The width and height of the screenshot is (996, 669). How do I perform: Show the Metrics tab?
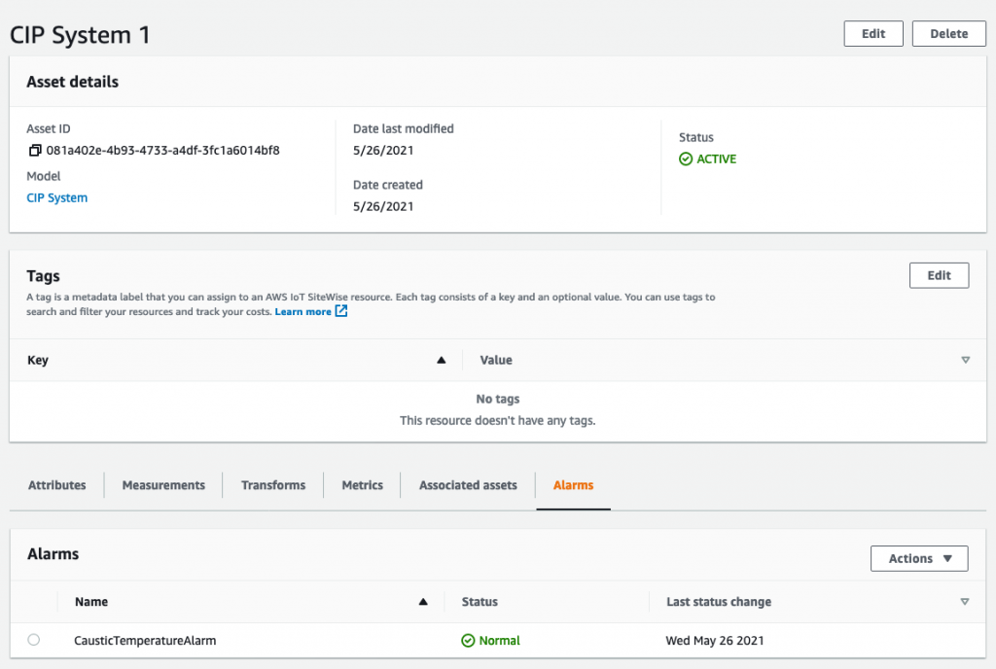363,485
